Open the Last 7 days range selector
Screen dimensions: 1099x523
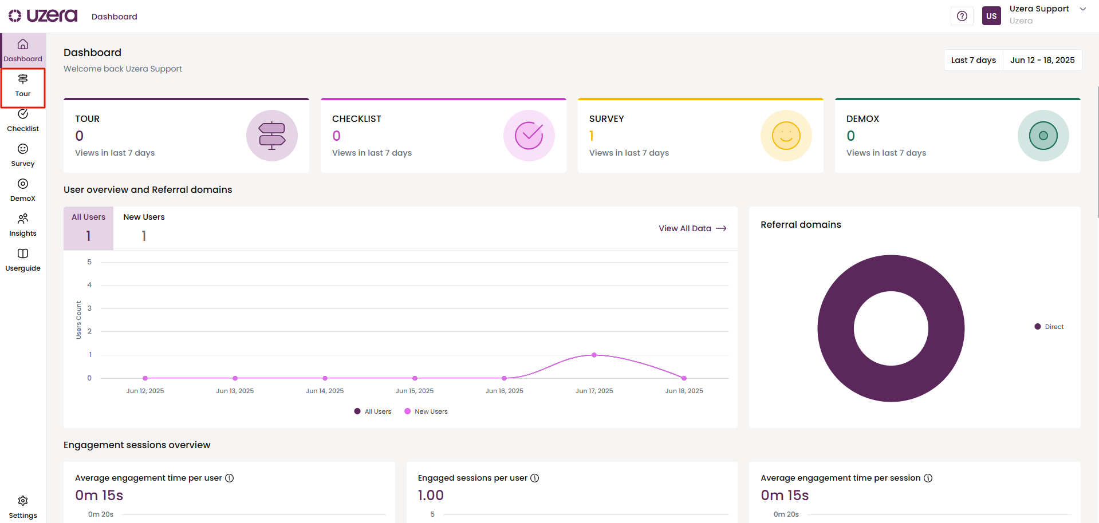973,60
